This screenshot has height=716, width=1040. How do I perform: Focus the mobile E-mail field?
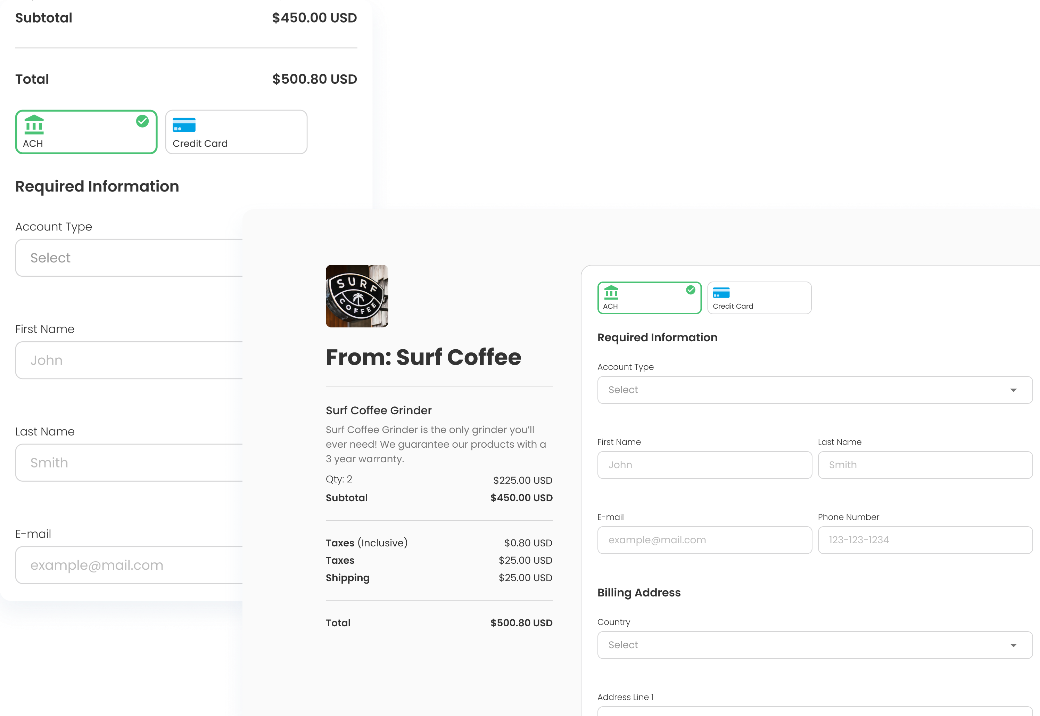pos(129,565)
